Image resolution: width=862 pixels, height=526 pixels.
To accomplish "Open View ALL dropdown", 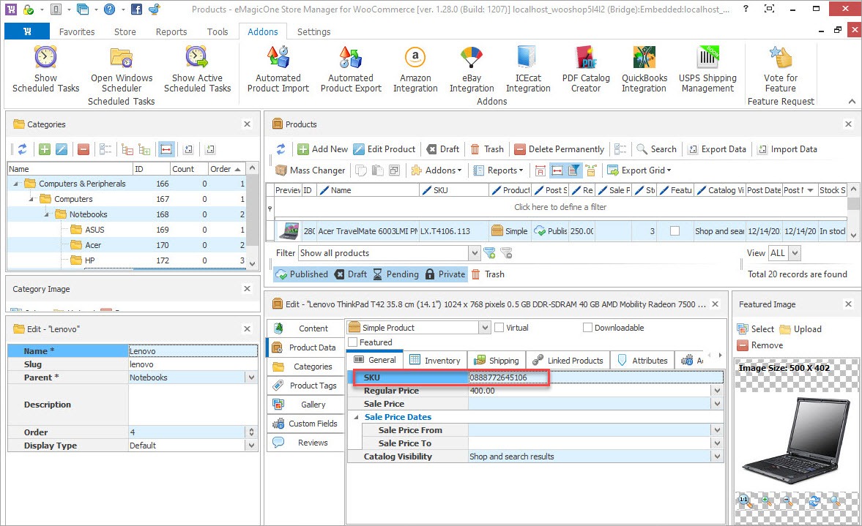I will coord(795,253).
